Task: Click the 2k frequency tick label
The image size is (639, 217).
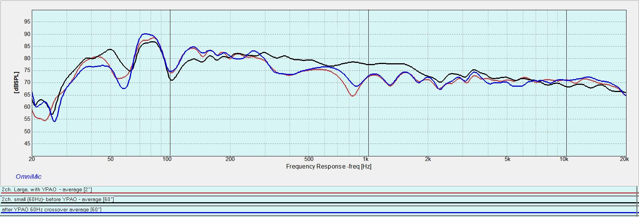Action: pos(428,159)
